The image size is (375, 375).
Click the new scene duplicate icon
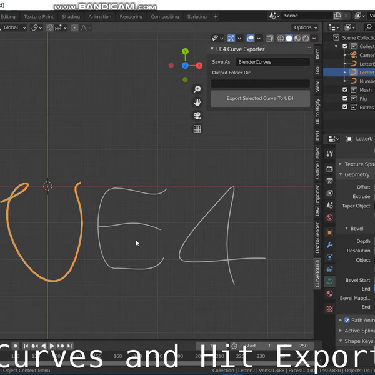click(x=337, y=16)
